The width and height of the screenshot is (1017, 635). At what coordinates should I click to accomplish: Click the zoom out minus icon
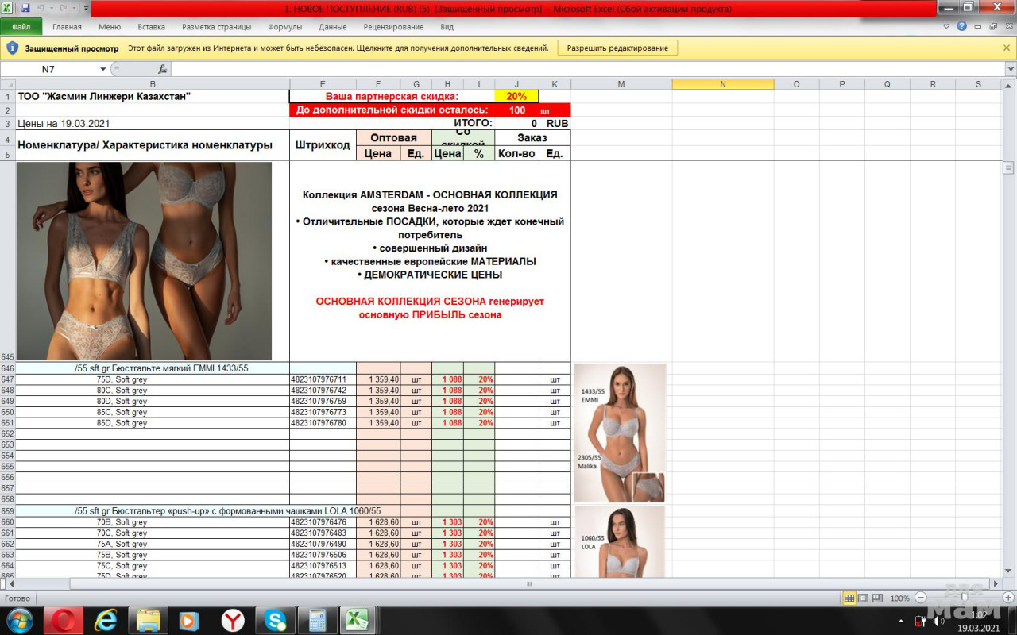point(921,598)
